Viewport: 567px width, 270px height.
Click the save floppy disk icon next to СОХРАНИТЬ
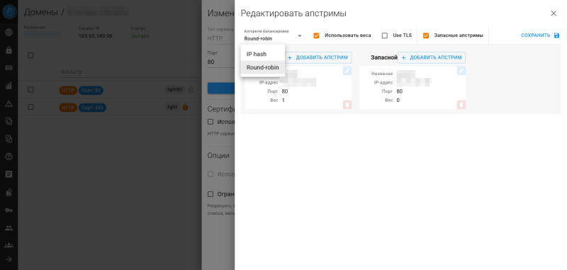[x=556, y=35]
